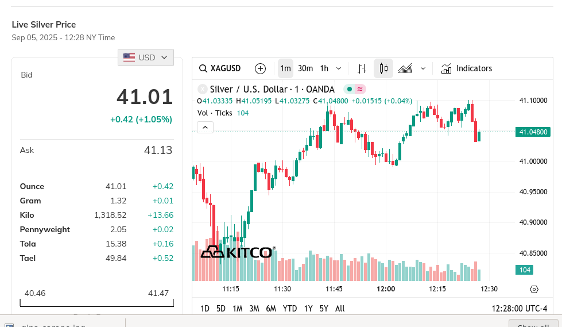Image resolution: width=562 pixels, height=327 pixels.
Task: Expand the time interval dropdown arrow
Action: (x=339, y=68)
